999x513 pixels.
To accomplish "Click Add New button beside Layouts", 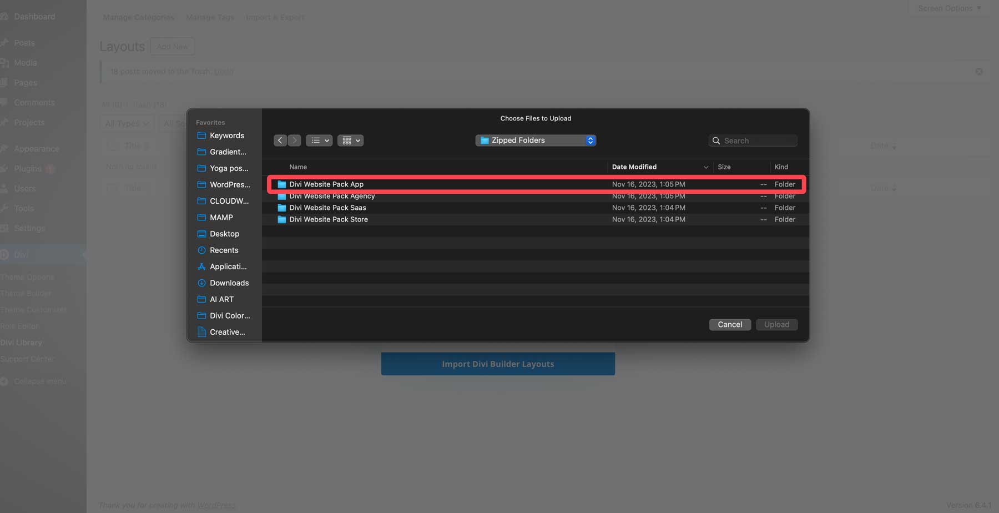I will pyautogui.click(x=173, y=47).
